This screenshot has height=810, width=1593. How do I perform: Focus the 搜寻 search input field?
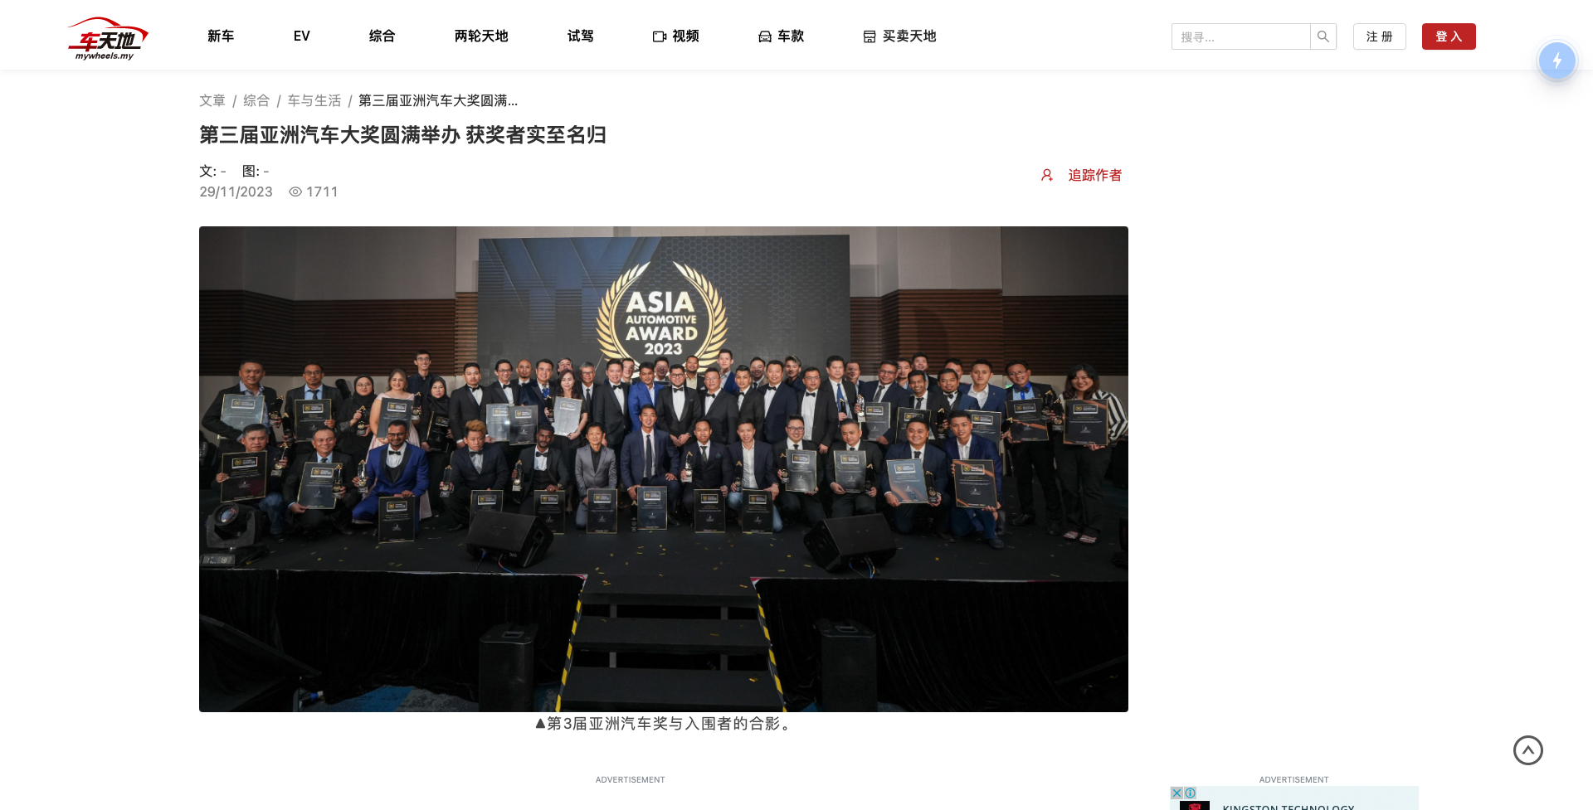1241,36
